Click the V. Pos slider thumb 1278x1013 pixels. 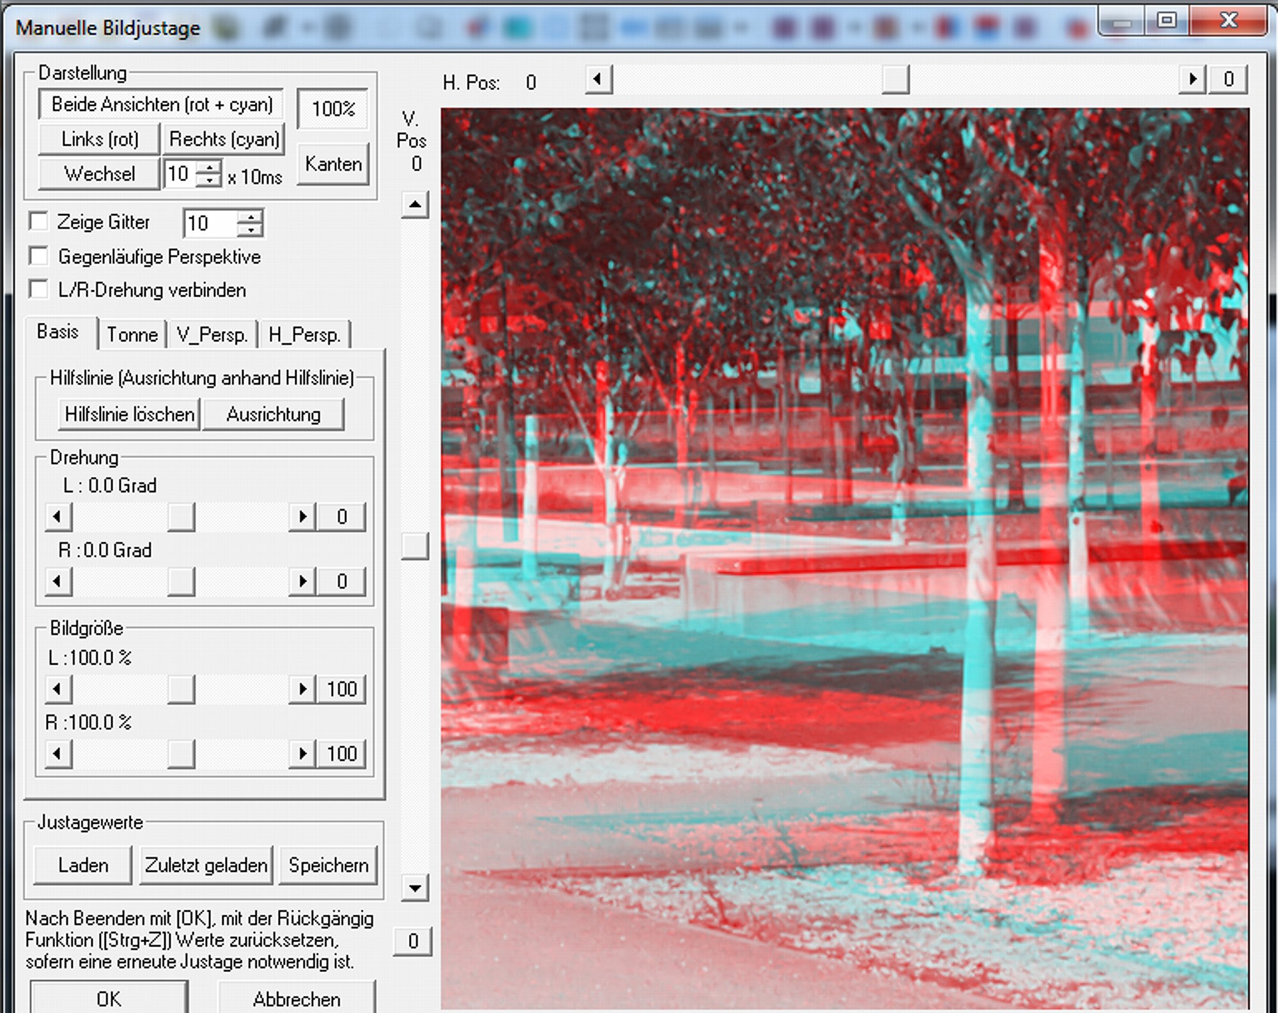(415, 546)
